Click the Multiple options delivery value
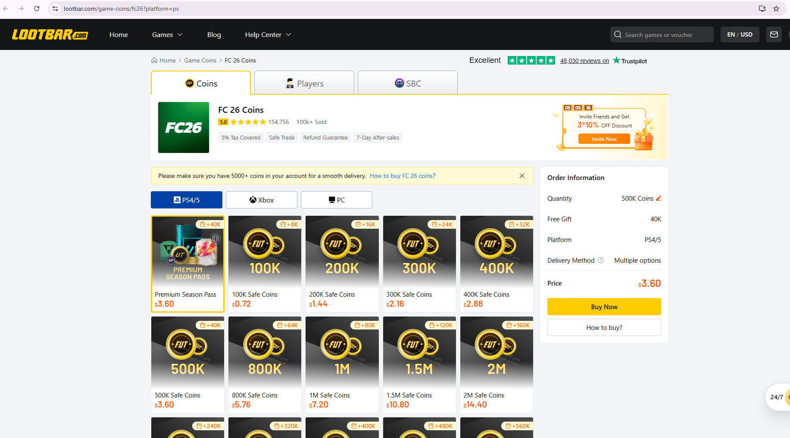The height and width of the screenshot is (438, 790). (637, 260)
